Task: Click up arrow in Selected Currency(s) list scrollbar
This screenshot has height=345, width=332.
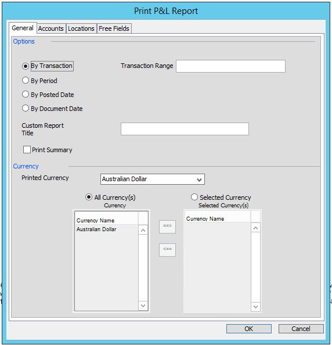Action: 255,228
